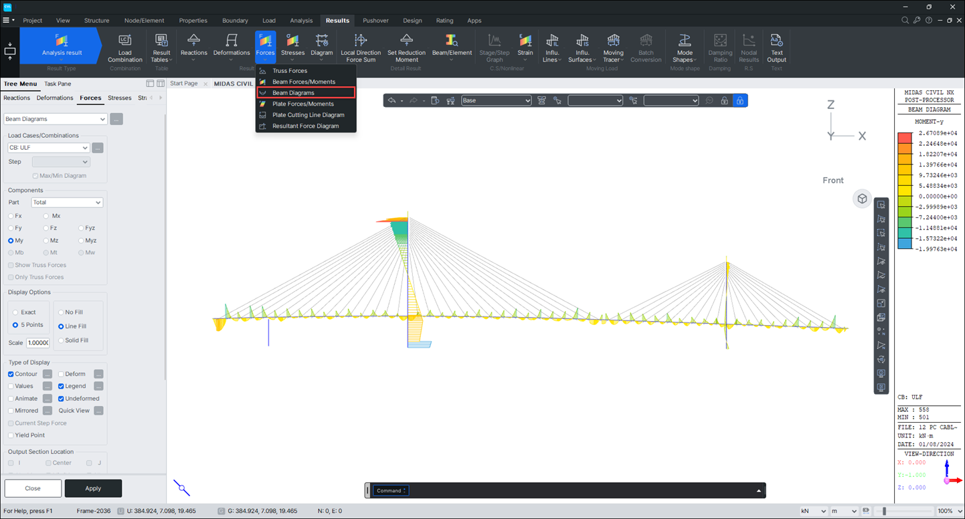Click the view cube icon
965x519 pixels.
coord(862,199)
